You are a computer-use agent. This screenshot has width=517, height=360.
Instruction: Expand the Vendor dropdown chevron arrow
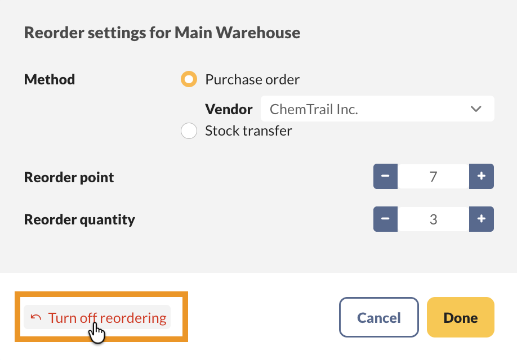coord(476,109)
